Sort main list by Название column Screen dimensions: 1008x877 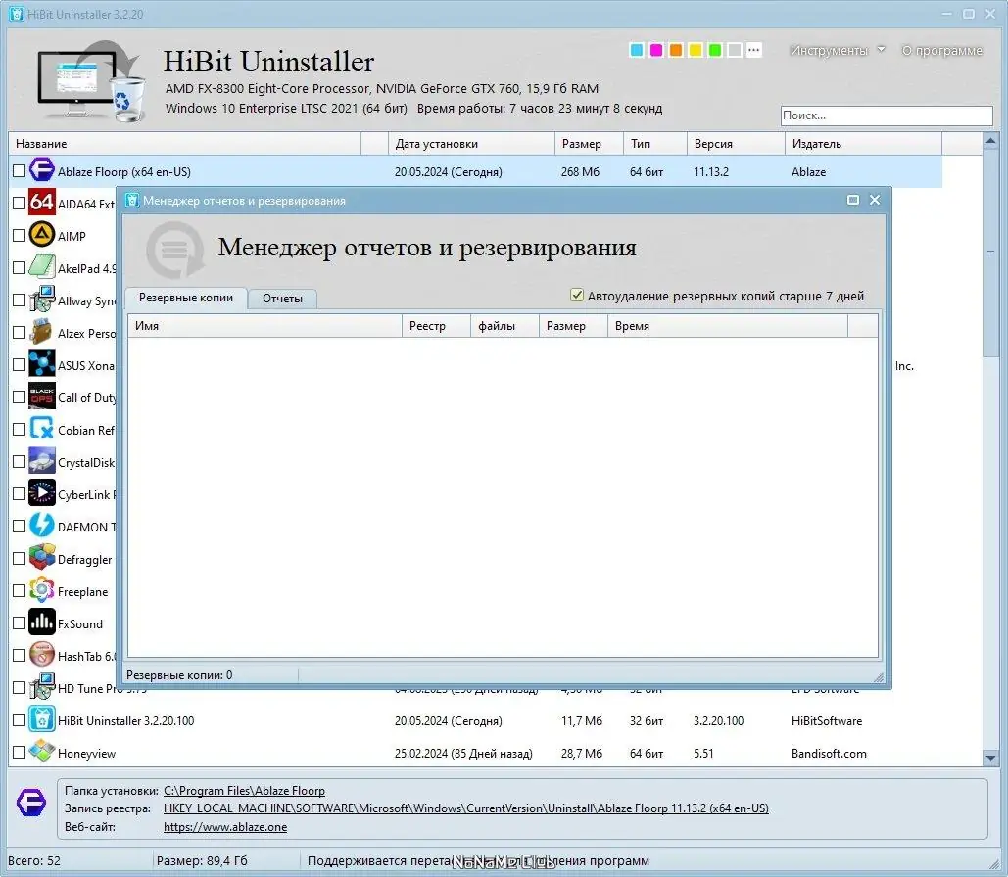[x=184, y=143]
